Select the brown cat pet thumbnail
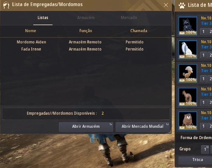The width and height of the screenshot is (212, 168). tap(188, 97)
